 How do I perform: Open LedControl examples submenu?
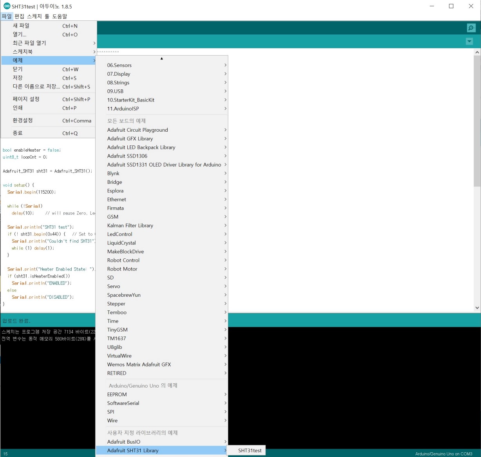pos(162,234)
